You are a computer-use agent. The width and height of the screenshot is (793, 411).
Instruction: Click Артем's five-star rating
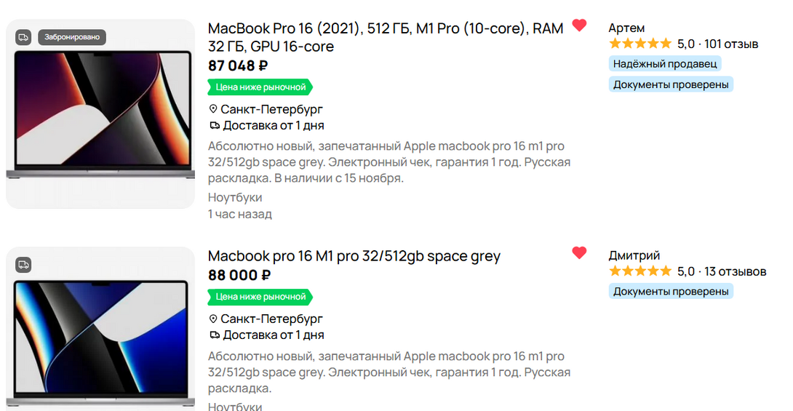pos(640,44)
